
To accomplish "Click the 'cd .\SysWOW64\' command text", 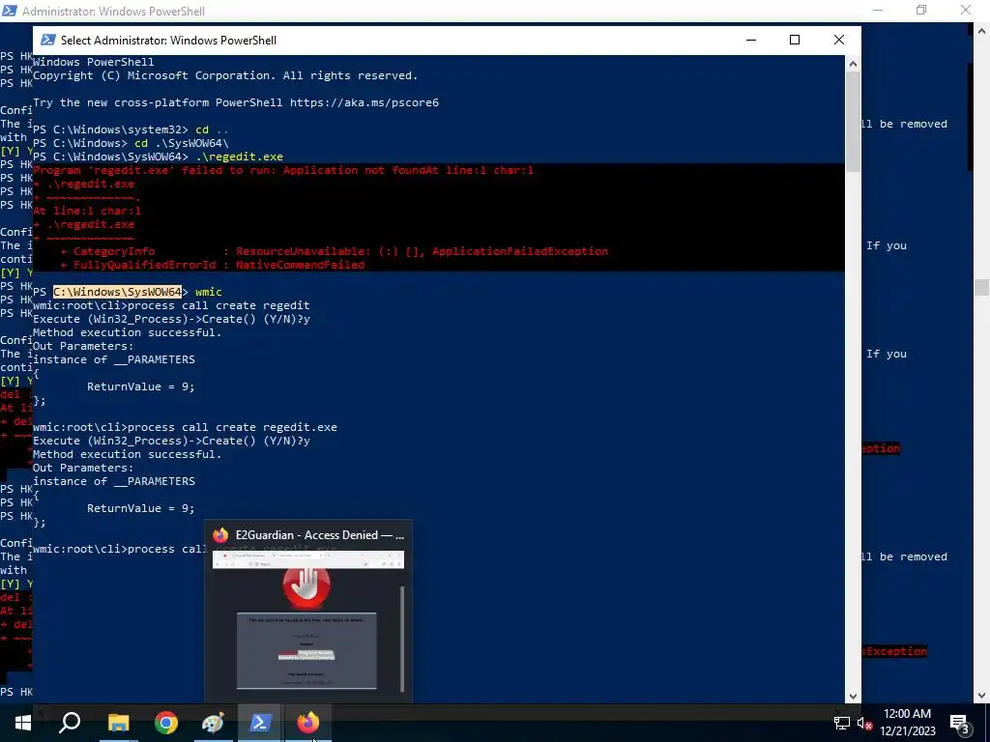I will coord(181,143).
